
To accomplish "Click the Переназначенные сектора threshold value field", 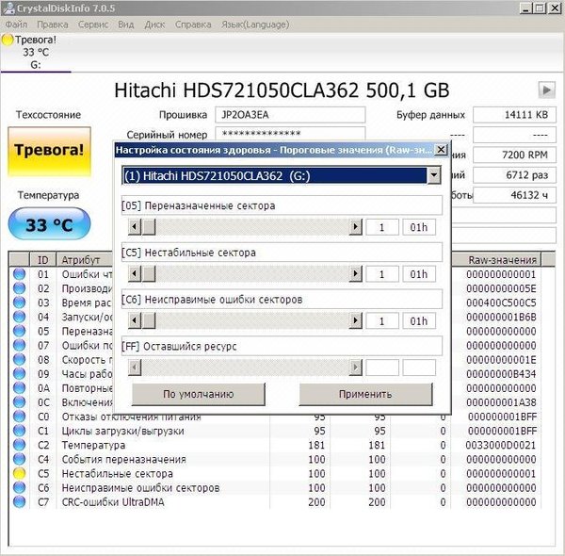I will (x=382, y=227).
